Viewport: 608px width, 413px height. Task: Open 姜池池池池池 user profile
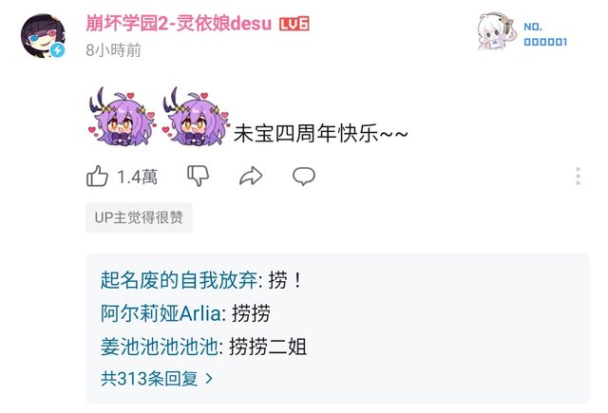pyautogui.click(x=160, y=347)
